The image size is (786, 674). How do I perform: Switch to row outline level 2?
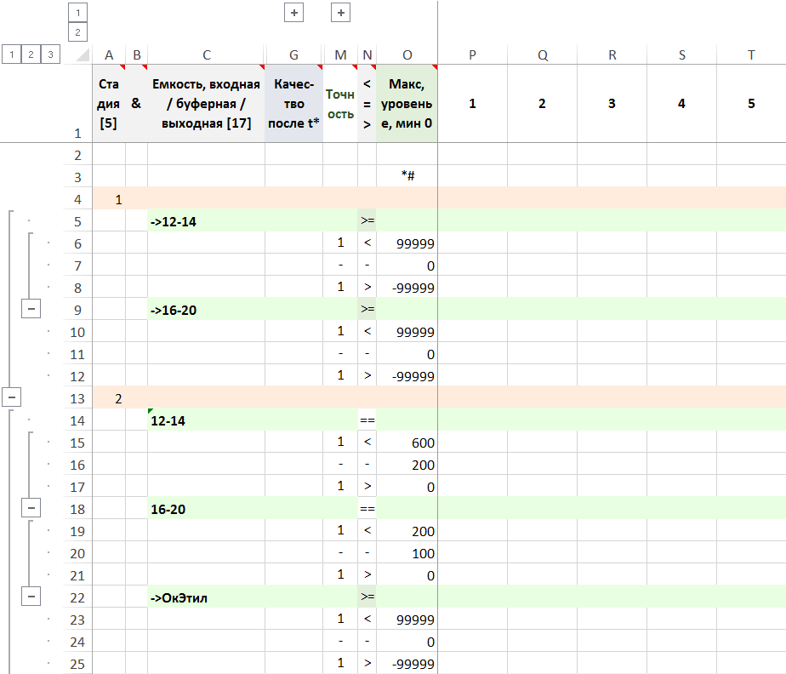point(31,54)
